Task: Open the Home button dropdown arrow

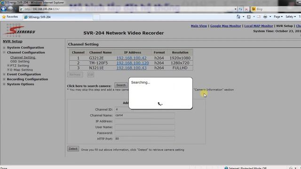Action: [x=244, y=17]
